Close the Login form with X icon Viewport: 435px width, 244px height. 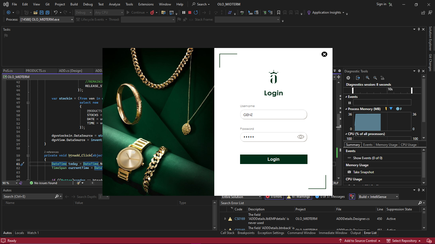click(324, 54)
